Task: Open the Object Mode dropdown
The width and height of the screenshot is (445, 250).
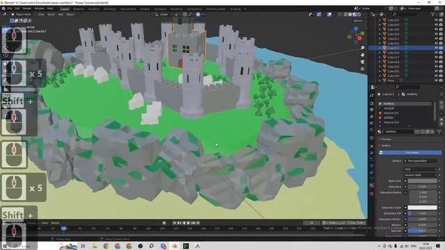Action: pos(23,15)
